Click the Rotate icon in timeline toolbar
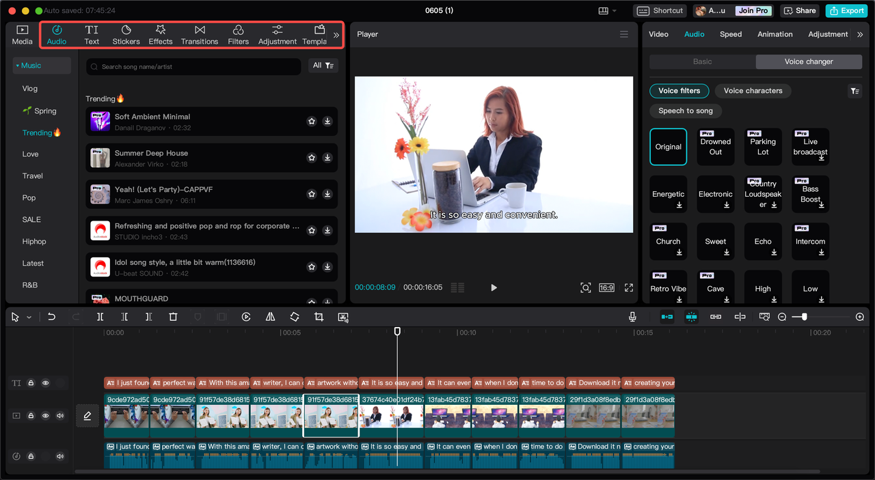The width and height of the screenshot is (875, 480). [295, 317]
